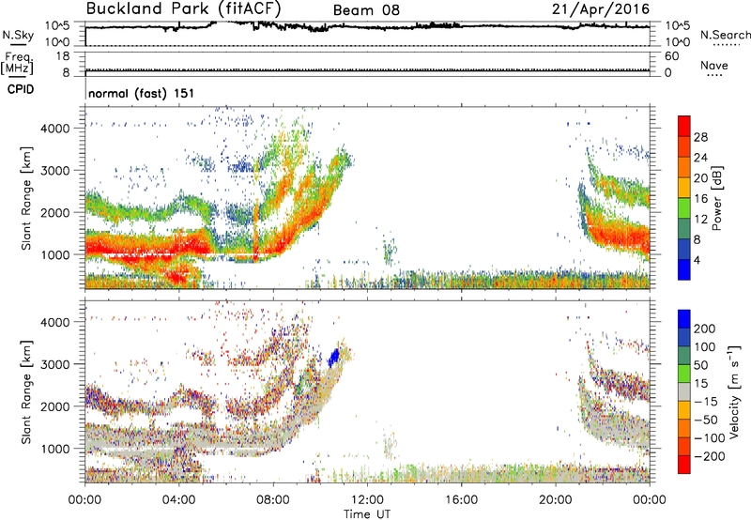
Task: Click the "Beam 08" label
Action: (366, 10)
